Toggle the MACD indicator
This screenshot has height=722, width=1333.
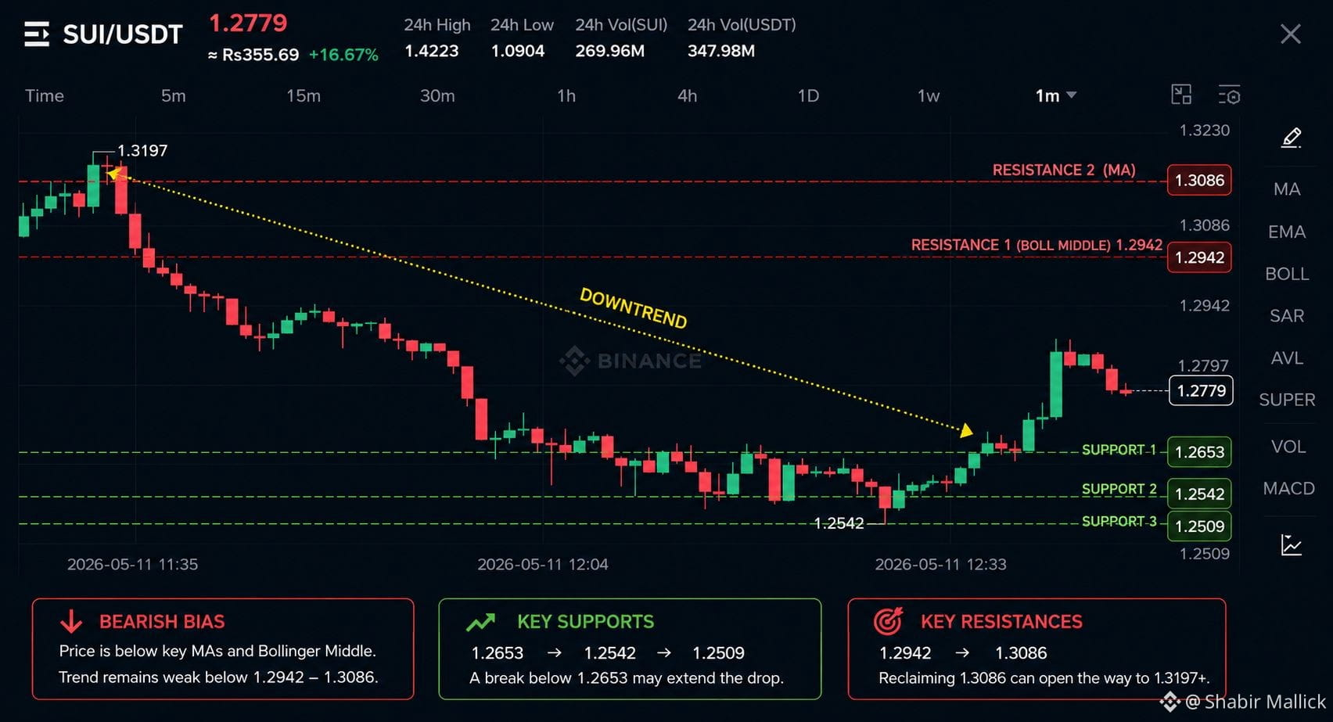click(x=1288, y=488)
